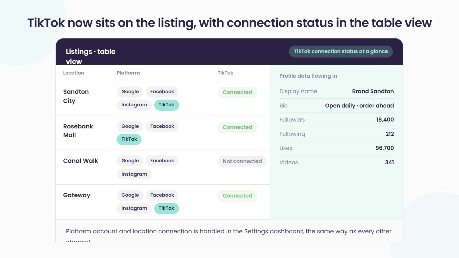The height and width of the screenshot is (258, 459).
Task: Click the Instagram chip in Canal Walk row
Action: click(134, 174)
